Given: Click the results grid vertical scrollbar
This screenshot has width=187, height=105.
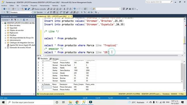Looking at the screenshot, I should point(182,72).
